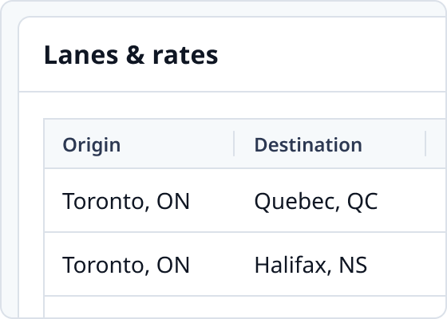Click the ampersand in the card title
447x319 pixels.
(x=136, y=55)
